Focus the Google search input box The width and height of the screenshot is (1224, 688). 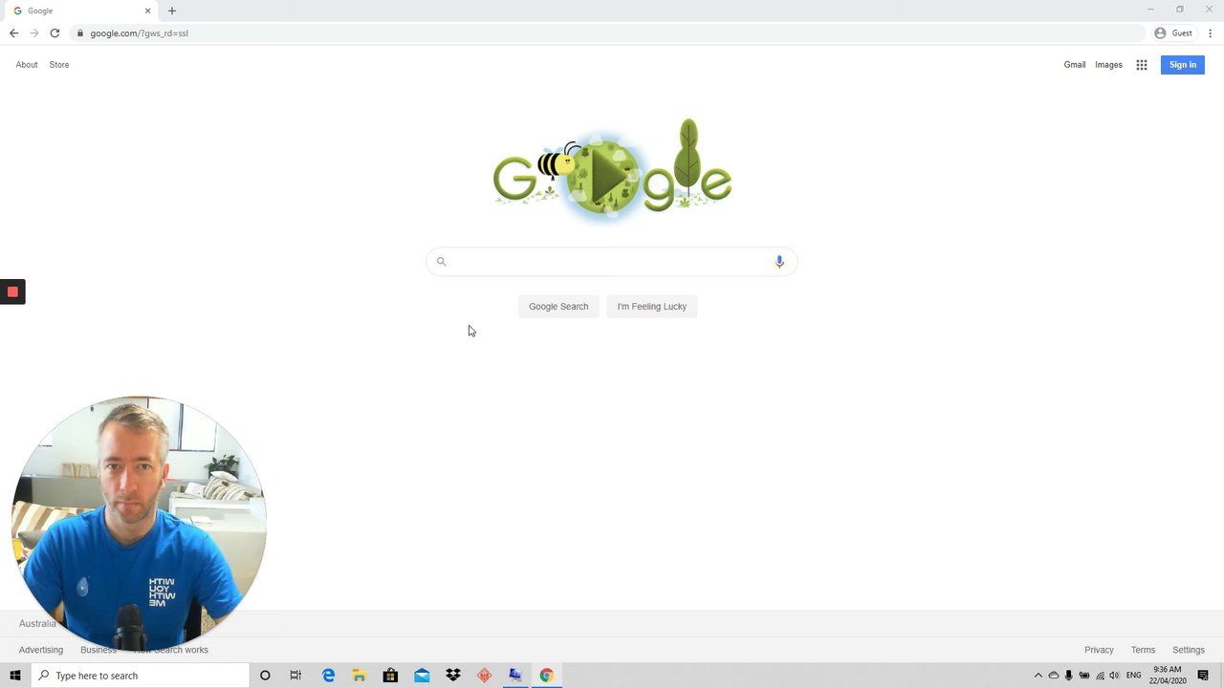coord(612,262)
